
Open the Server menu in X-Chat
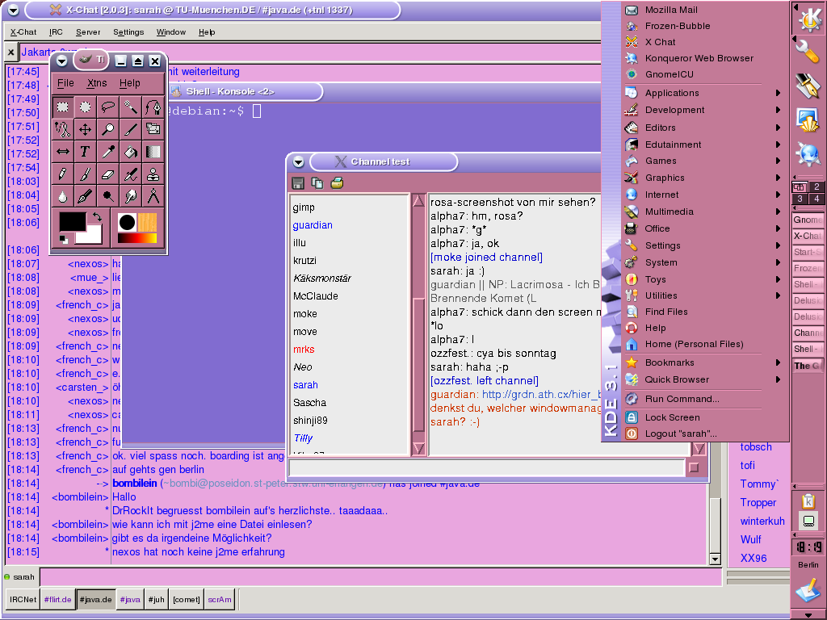pos(88,32)
